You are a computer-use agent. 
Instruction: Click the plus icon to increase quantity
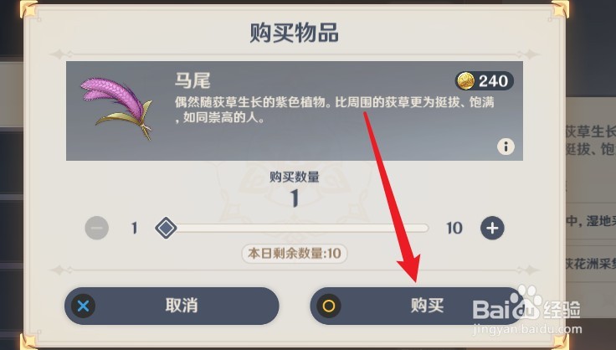tap(492, 228)
